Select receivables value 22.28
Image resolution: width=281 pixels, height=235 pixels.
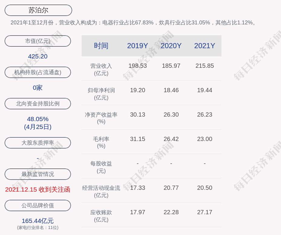point(171,212)
